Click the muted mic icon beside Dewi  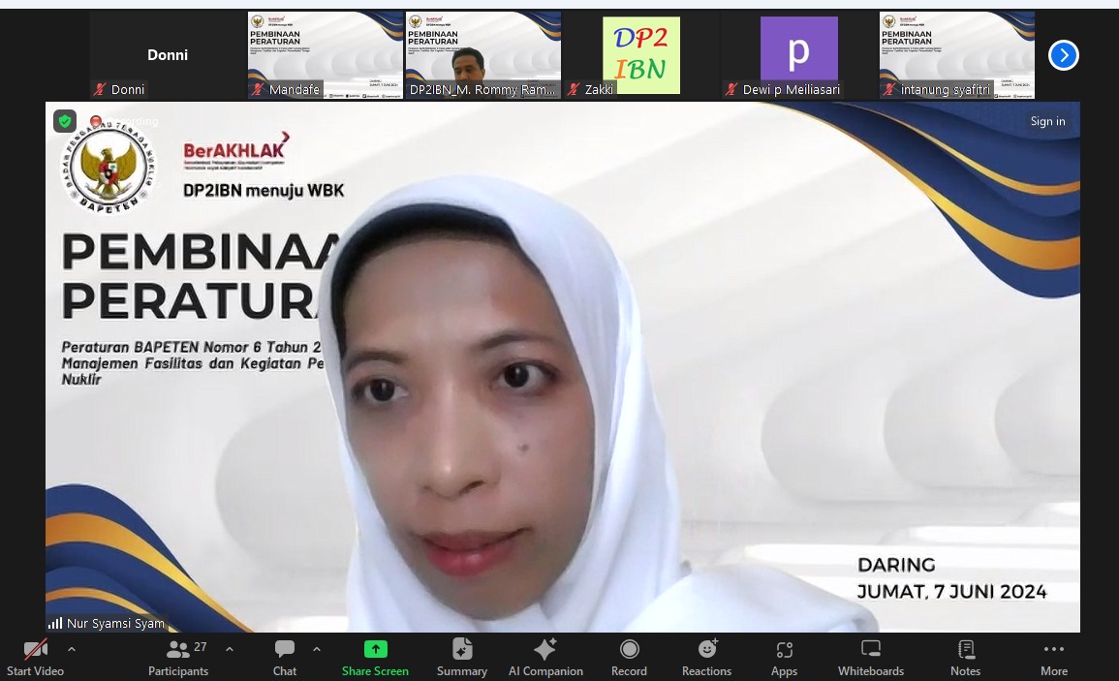[730, 89]
